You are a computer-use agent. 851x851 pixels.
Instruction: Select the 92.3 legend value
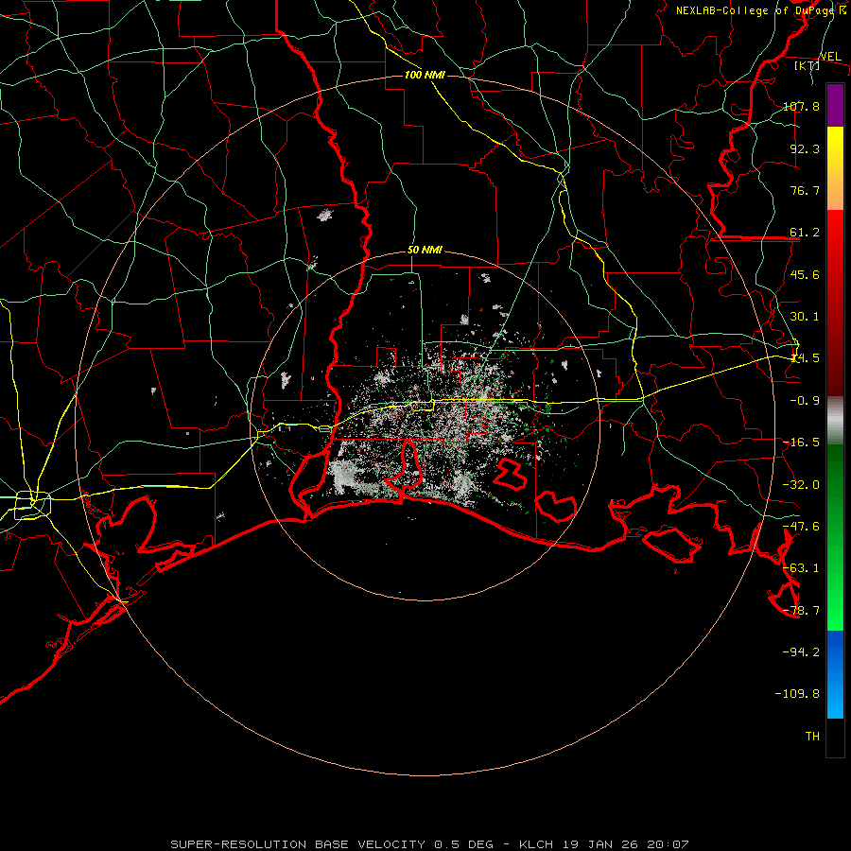(x=805, y=148)
